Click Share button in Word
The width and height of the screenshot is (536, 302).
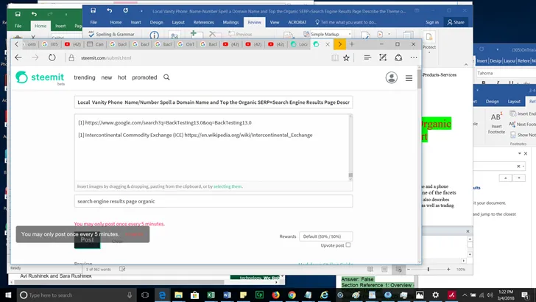pos(456,22)
